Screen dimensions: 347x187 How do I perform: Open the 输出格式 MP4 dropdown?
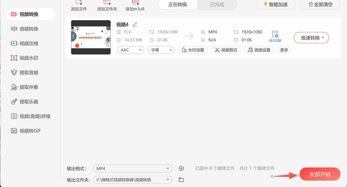pyautogui.click(x=132, y=168)
